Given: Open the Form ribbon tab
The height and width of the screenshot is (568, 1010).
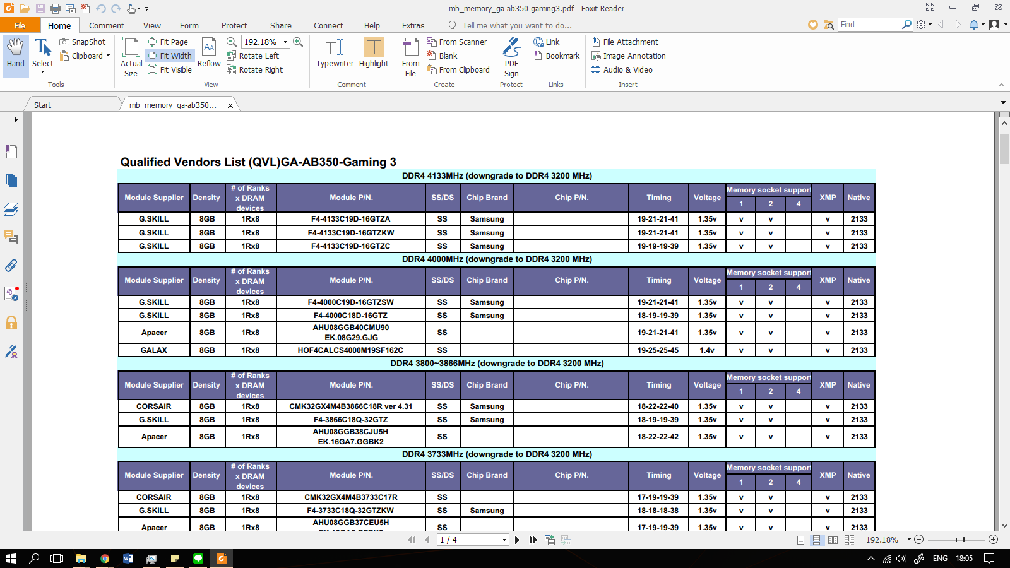Looking at the screenshot, I should (x=189, y=25).
